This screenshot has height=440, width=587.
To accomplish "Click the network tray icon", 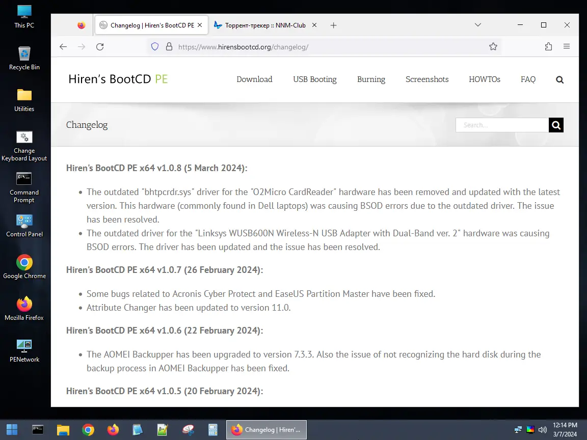I will click(518, 429).
